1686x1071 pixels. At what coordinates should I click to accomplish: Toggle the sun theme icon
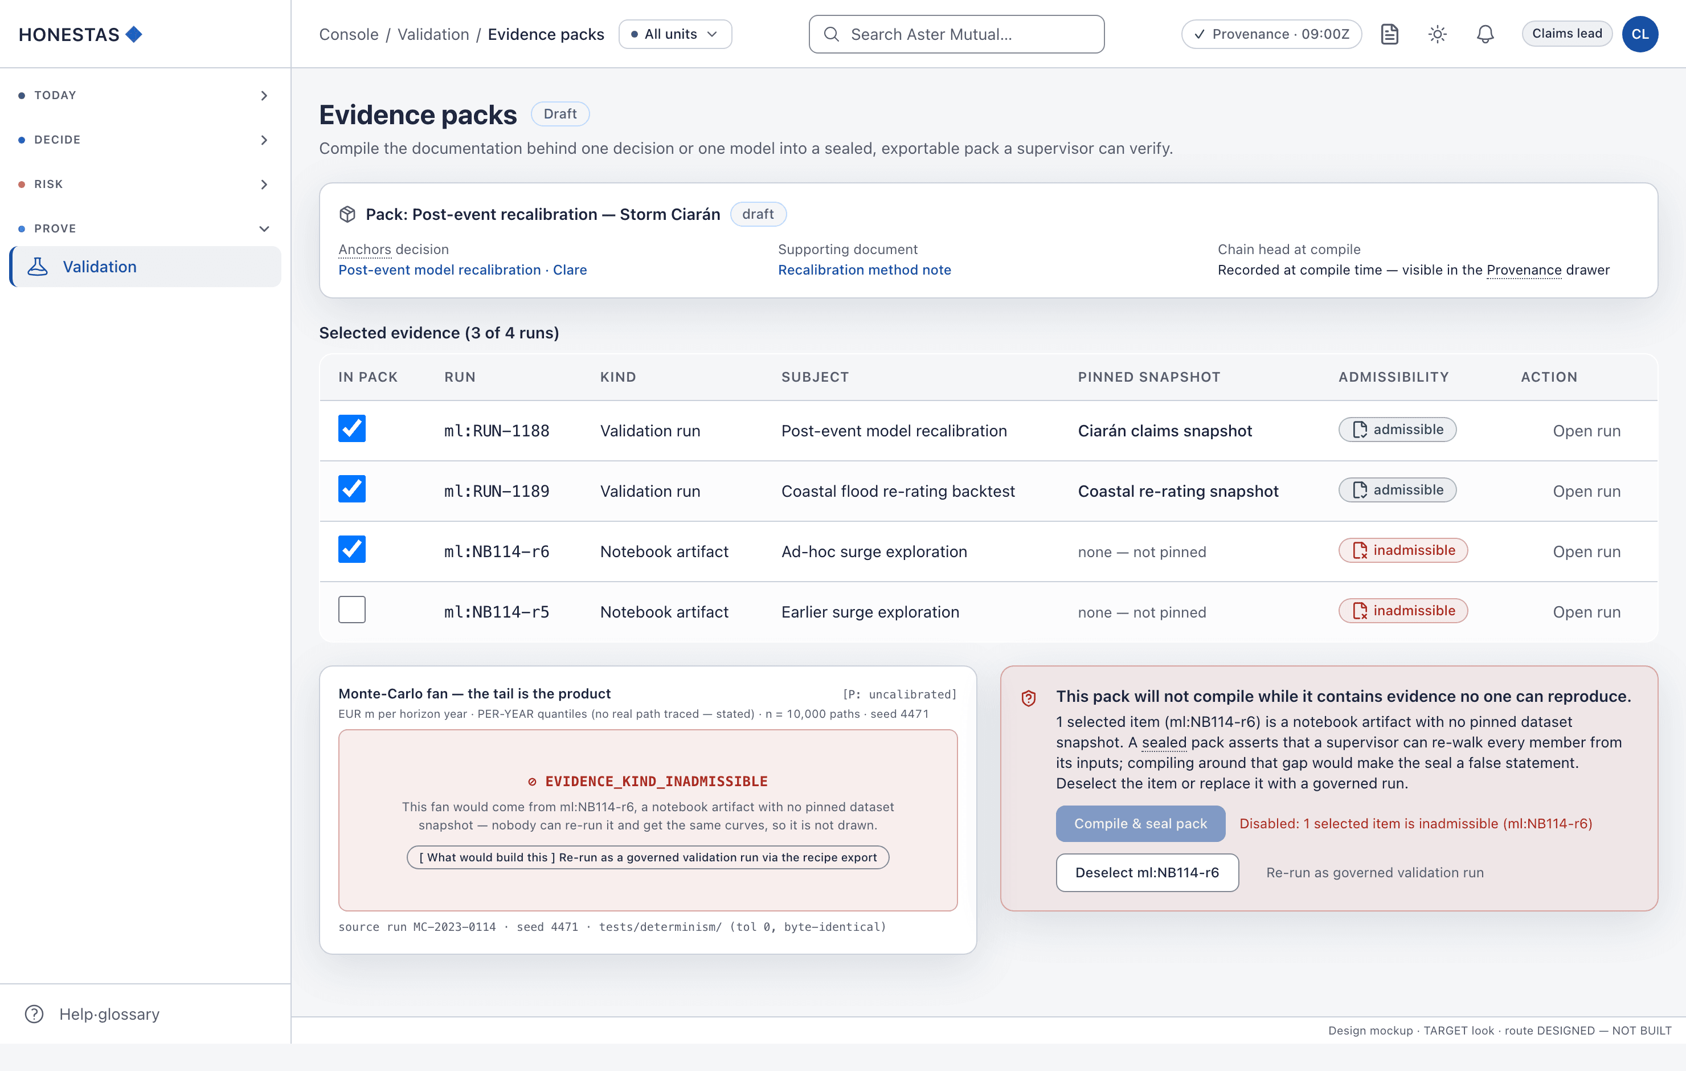pos(1437,34)
